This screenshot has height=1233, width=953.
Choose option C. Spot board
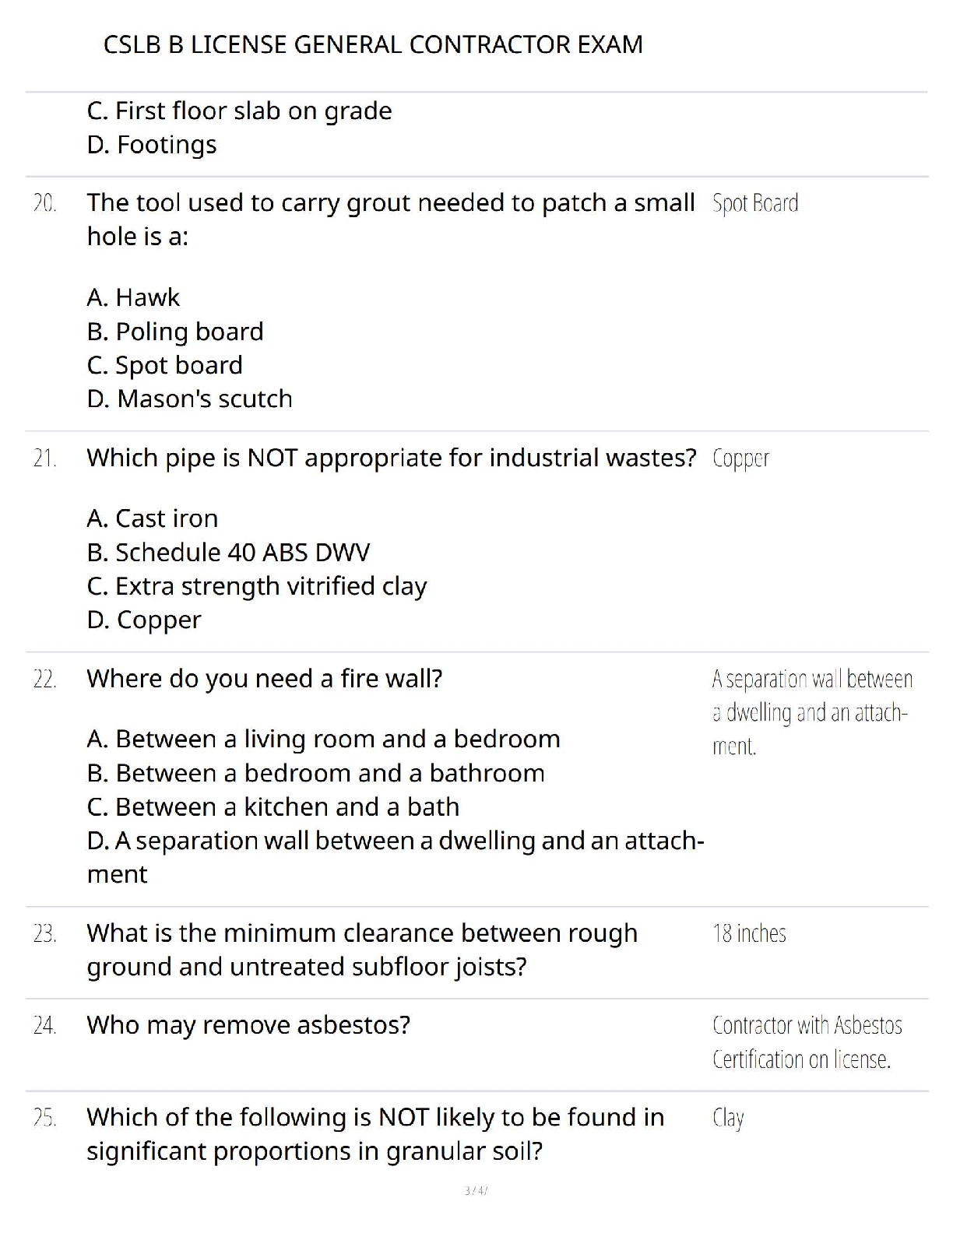165,365
